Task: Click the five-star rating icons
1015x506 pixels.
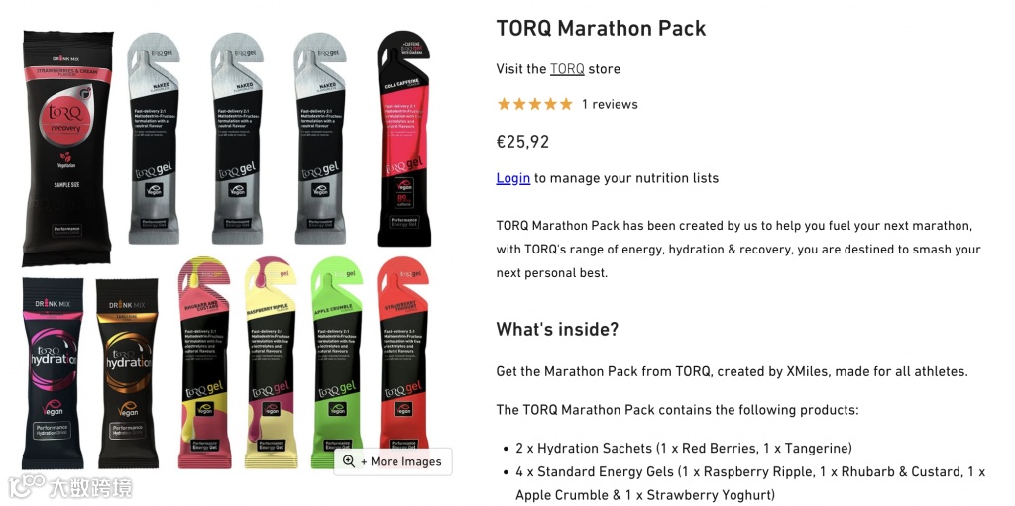Action: 534,104
